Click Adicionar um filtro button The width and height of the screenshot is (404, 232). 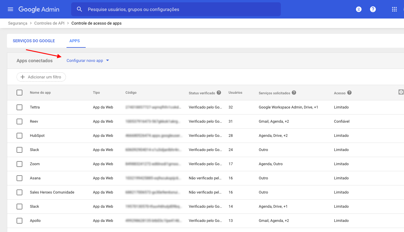41,77
